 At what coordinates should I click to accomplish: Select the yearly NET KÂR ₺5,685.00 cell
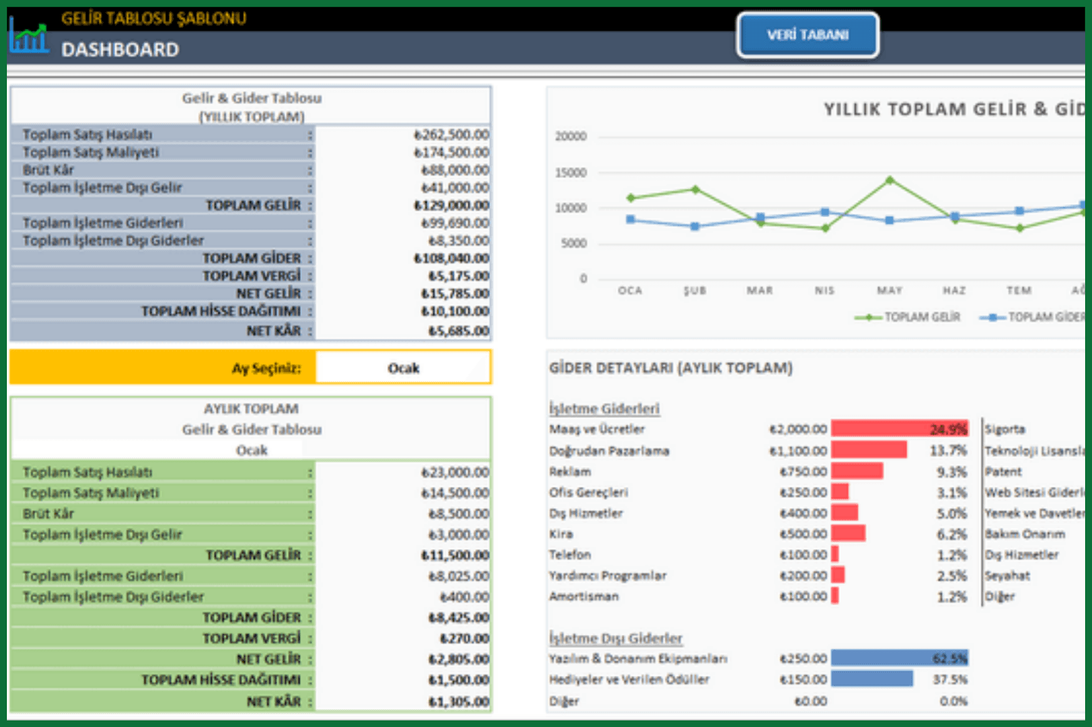458,331
